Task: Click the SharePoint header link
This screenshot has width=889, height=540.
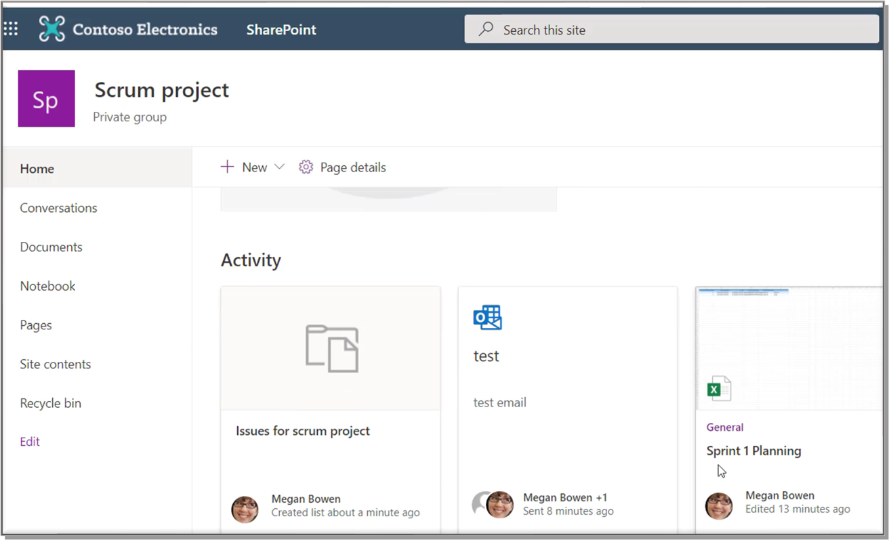Action: 281,30
